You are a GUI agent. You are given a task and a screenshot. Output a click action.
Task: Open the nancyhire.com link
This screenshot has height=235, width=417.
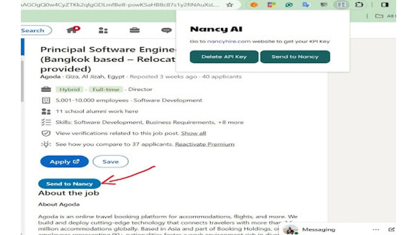click(229, 41)
